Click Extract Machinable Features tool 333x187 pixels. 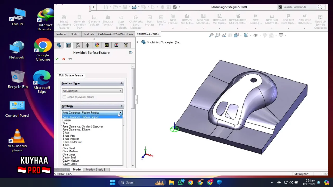pyautogui.click(x=64, y=21)
